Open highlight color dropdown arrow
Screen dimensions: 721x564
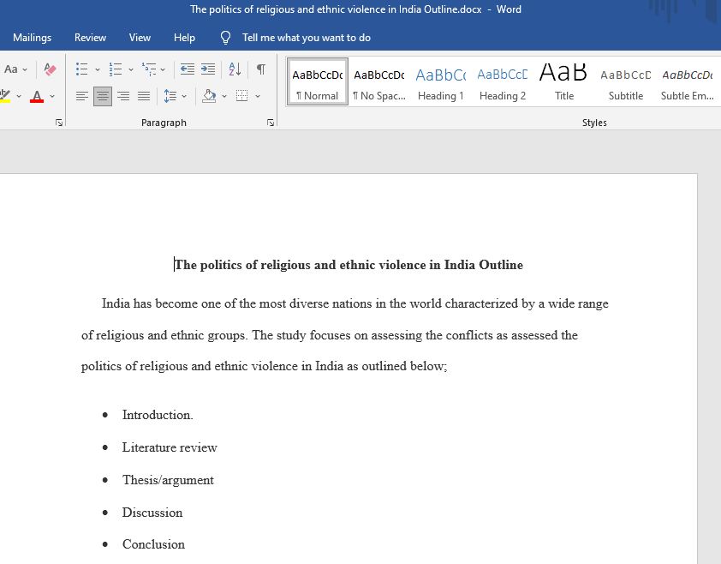[19, 96]
